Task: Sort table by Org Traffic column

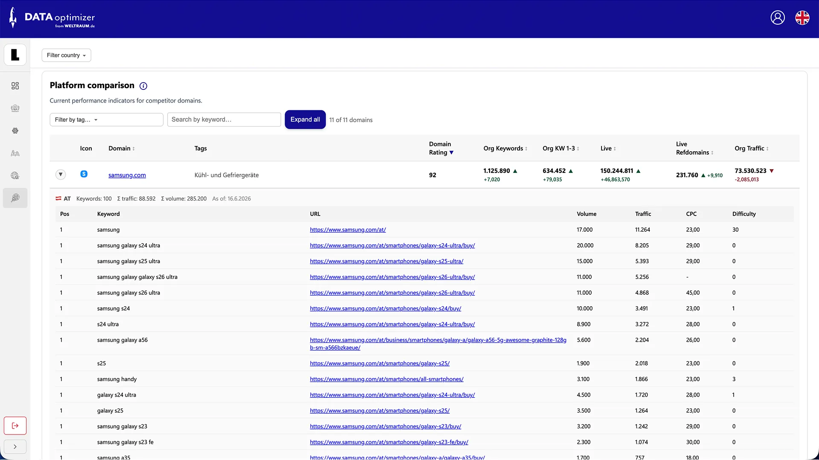Action: [x=752, y=148]
